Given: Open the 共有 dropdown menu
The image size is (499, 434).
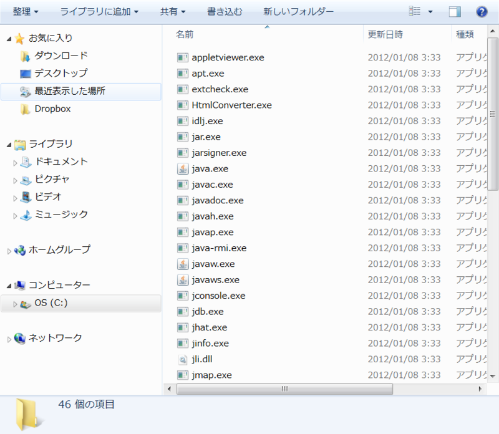Looking at the screenshot, I should (173, 12).
